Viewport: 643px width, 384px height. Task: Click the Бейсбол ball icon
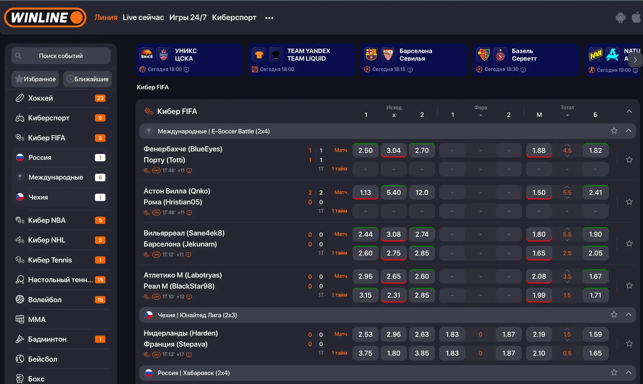coord(20,359)
